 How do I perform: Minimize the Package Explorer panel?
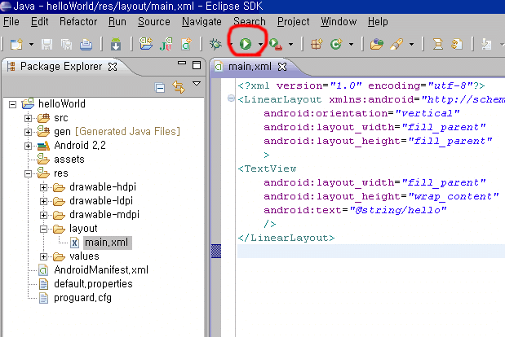(182, 63)
